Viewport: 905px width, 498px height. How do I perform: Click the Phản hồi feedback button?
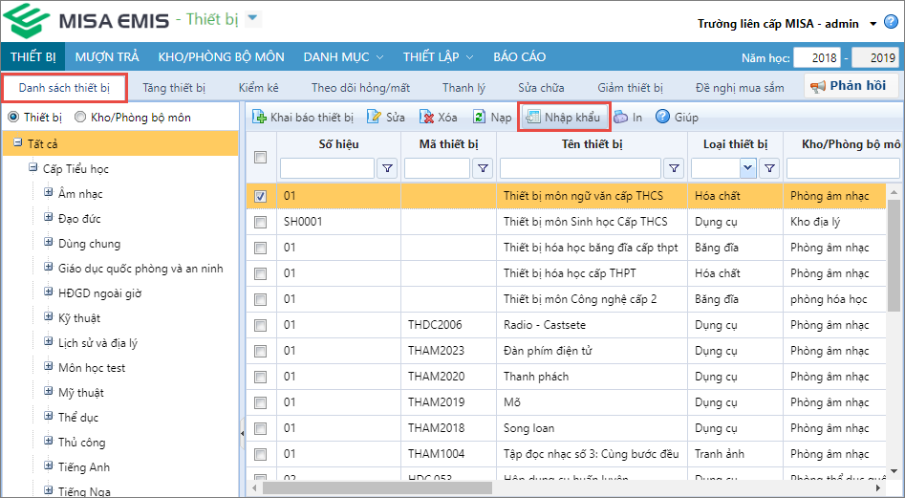coord(848,86)
